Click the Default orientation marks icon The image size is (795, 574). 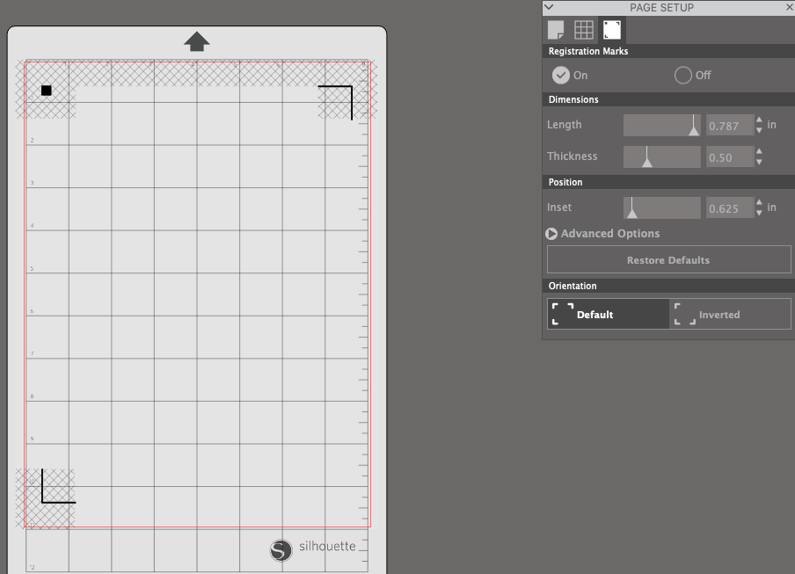pos(562,314)
